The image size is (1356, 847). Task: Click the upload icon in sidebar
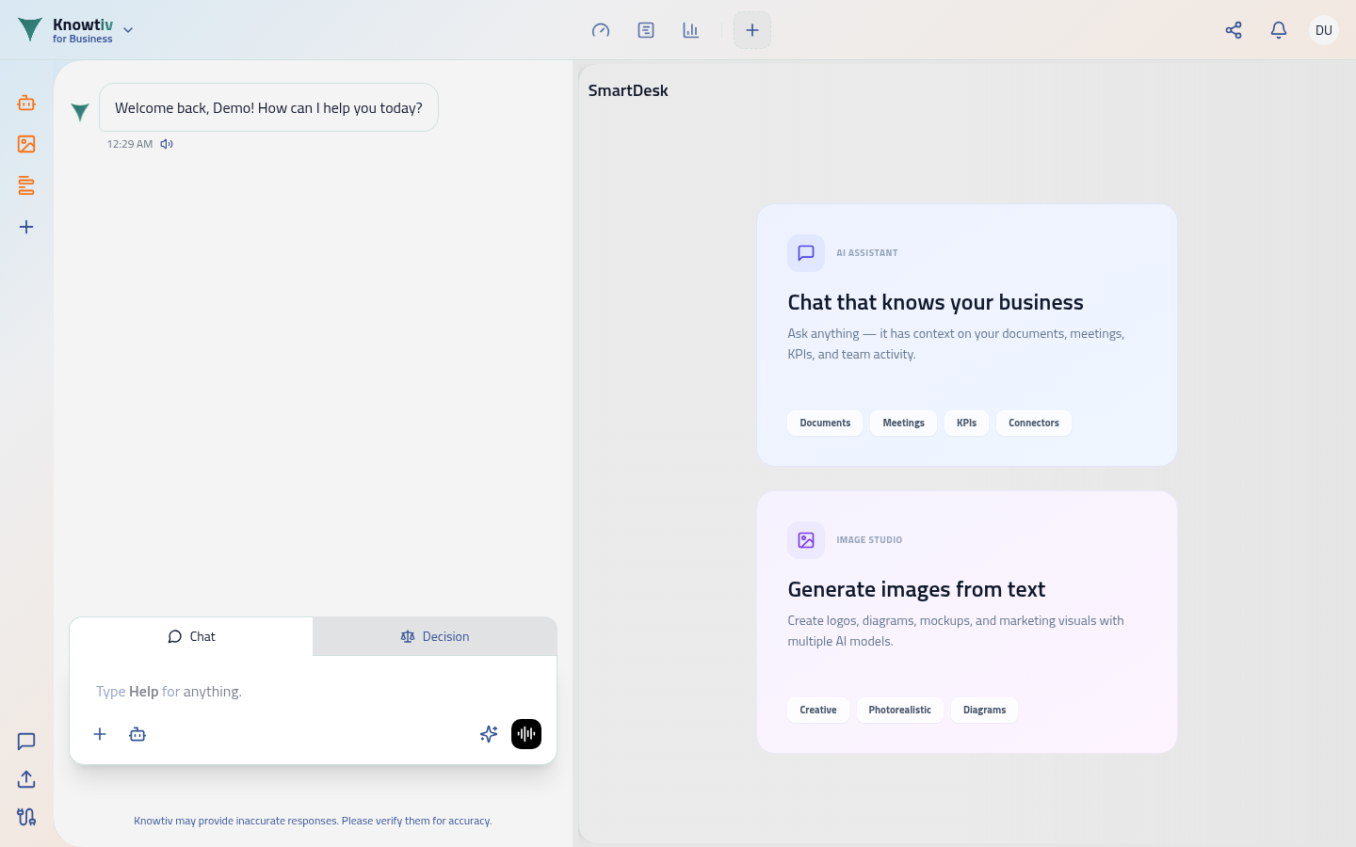[26, 779]
